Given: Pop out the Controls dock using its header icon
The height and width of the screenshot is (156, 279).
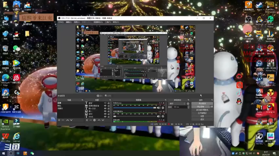Looking at the screenshot, I should [x=212, y=100].
